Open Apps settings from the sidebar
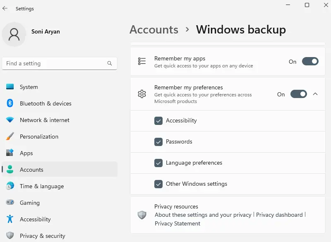Viewport: 331px width, 242px height. click(26, 153)
